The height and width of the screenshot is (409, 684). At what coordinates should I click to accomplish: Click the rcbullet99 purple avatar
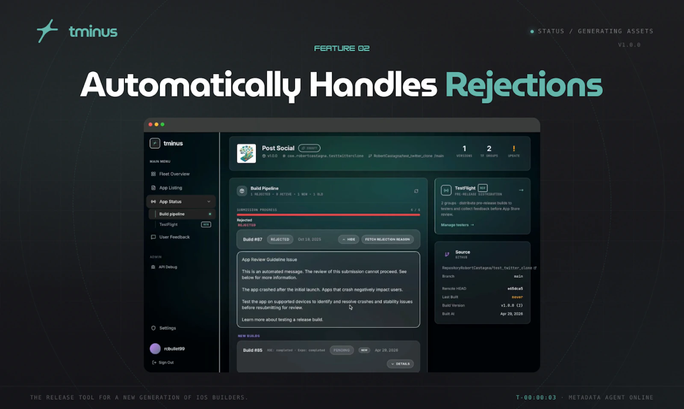tap(155, 349)
